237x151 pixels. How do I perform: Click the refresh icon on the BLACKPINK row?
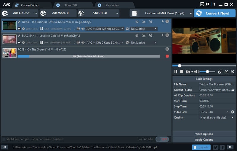coord(137,36)
